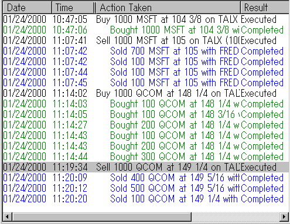Select row 'Bought 300 QCOM at 148 1/4'
This screenshot has height=224, width=290.
(146, 157)
